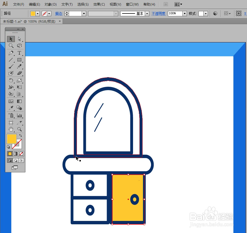
Task: Open opacity 100% dropdown
Action: click(185, 14)
